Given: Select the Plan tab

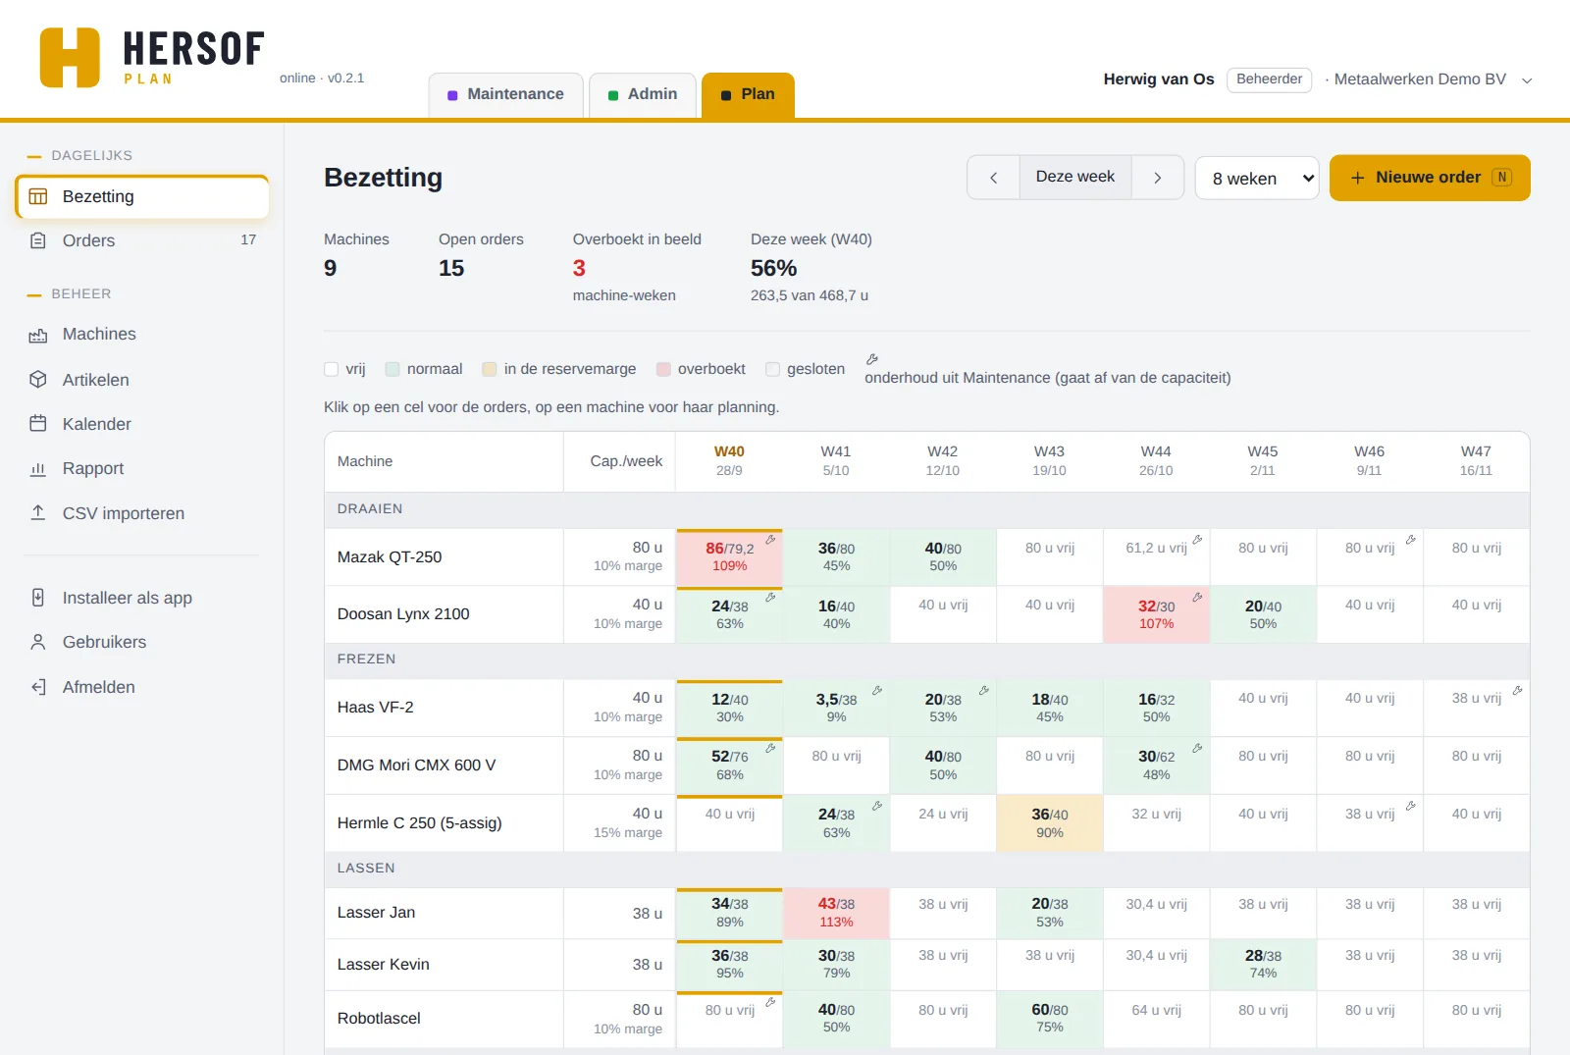Looking at the screenshot, I should (x=748, y=95).
